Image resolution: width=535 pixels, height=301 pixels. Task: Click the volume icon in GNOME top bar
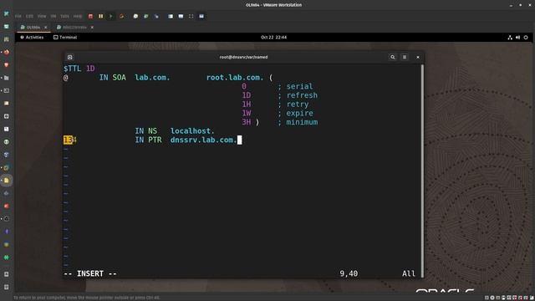pyautogui.click(x=517, y=38)
